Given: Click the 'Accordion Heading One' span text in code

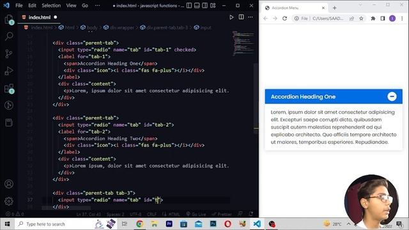Looking at the screenshot, I should (x=109, y=63).
